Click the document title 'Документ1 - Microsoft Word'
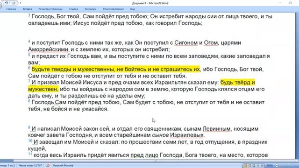 pyautogui.click(x=150, y=3)
